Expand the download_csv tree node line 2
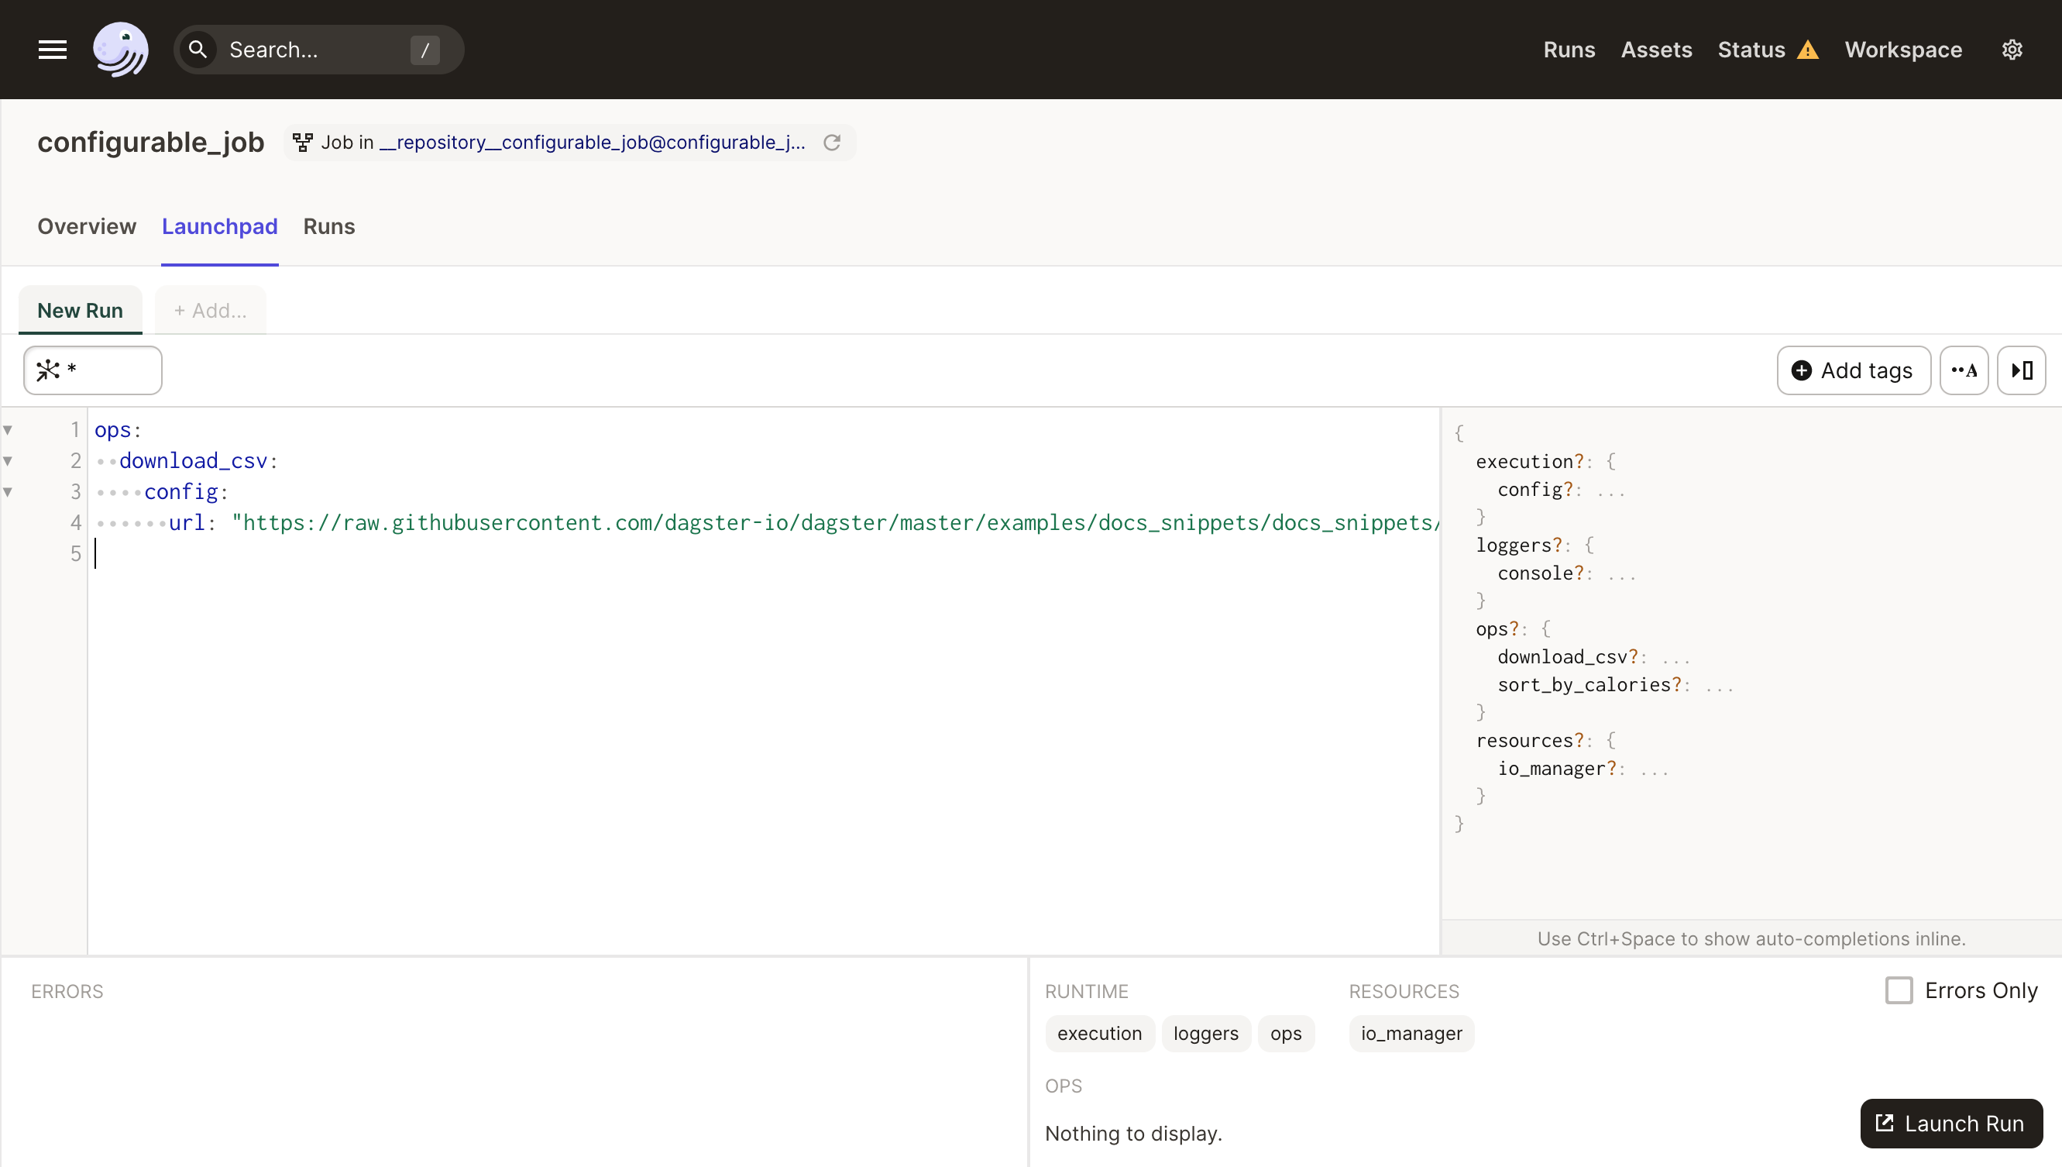 pyautogui.click(x=10, y=460)
